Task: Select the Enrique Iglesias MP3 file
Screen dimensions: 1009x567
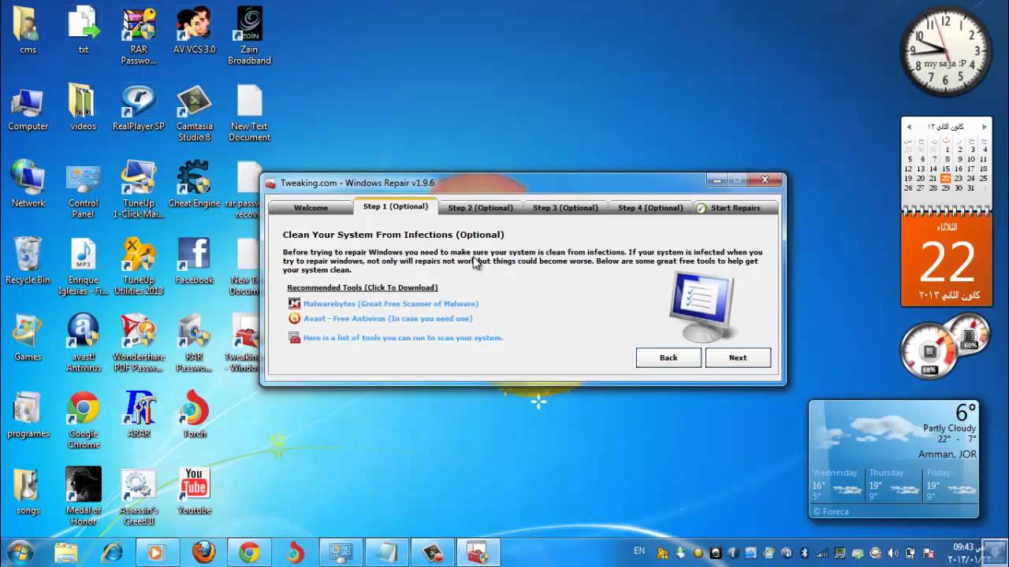Action: coord(84,267)
